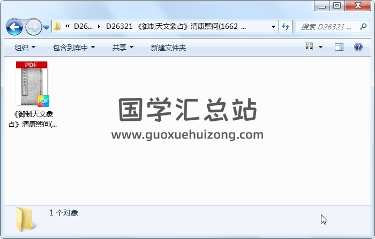Expand the breadcrumb arrow after D26...
The image size is (375, 239).
[99, 26]
